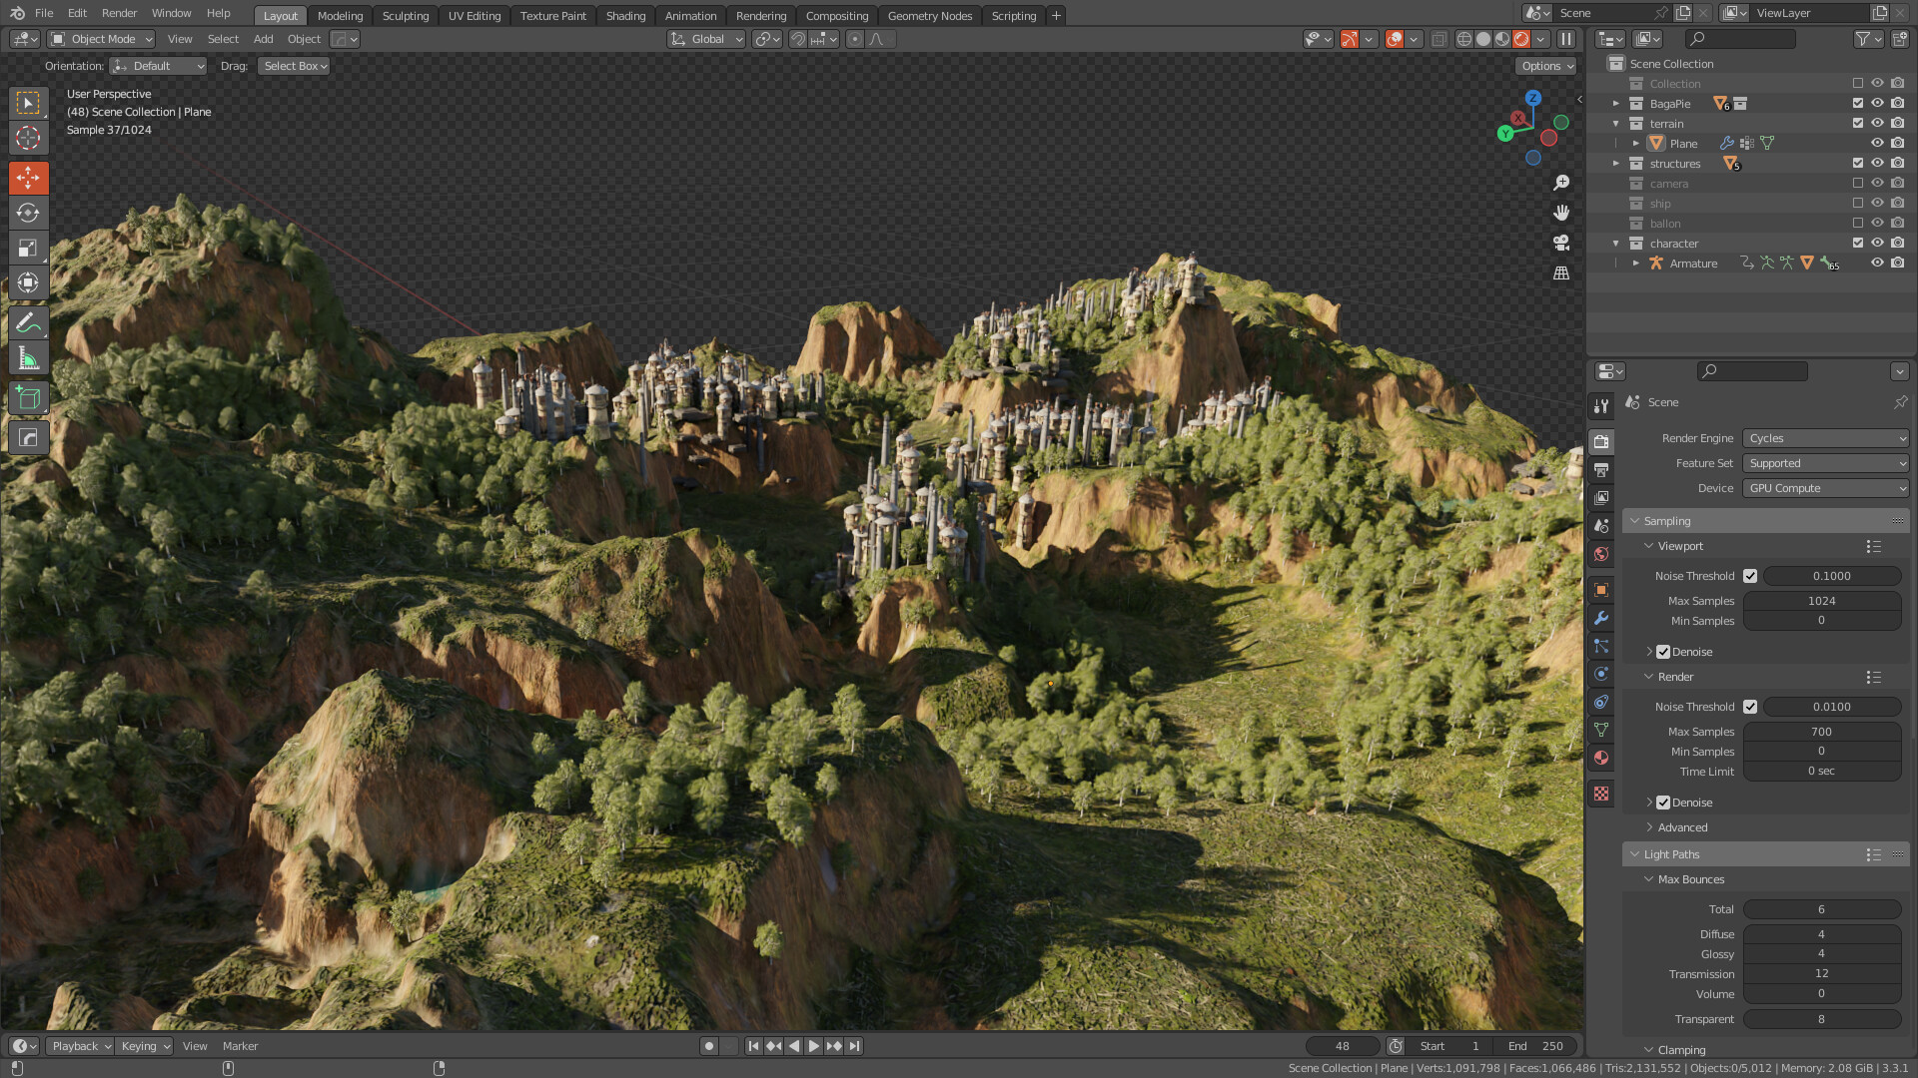This screenshot has width=1918, height=1078.
Task: Jump to end frame with playback control
Action: [854, 1045]
